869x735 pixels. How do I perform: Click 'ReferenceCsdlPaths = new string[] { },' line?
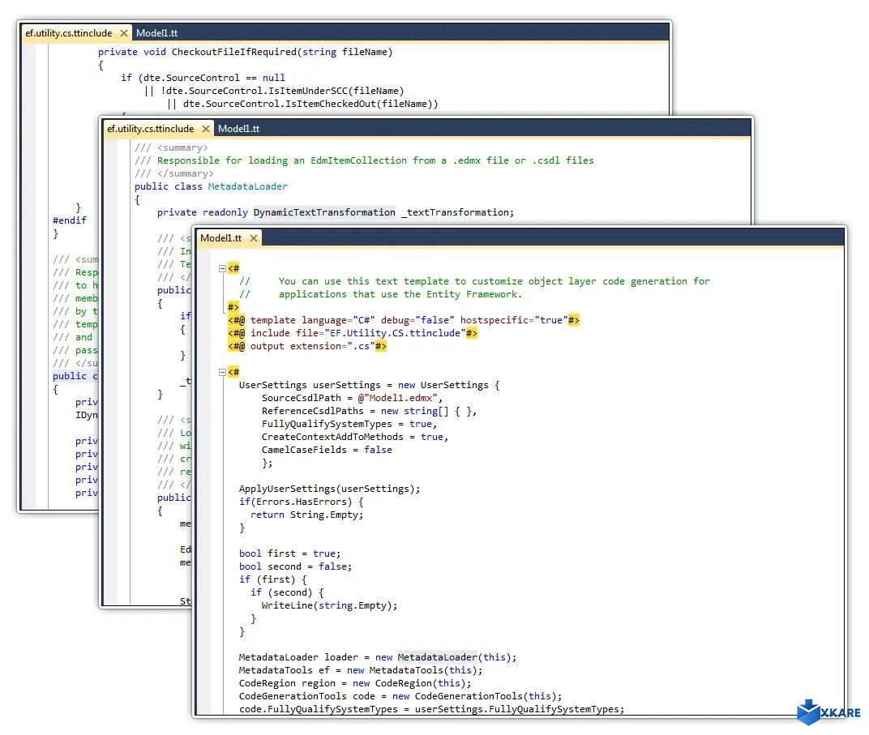pyautogui.click(x=369, y=411)
